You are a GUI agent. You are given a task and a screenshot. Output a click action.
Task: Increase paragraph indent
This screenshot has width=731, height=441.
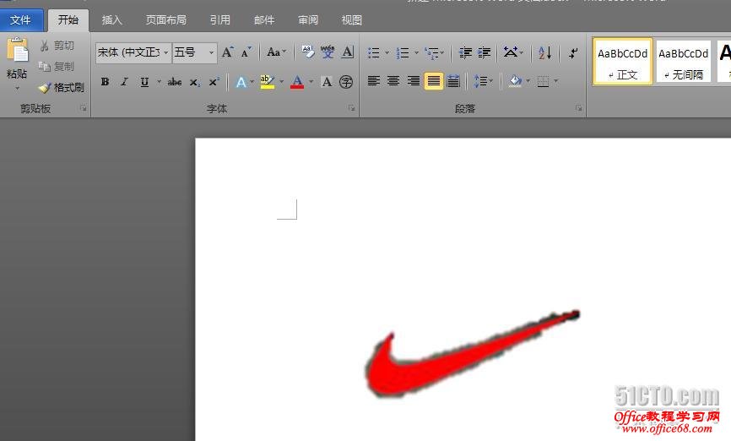coord(484,52)
